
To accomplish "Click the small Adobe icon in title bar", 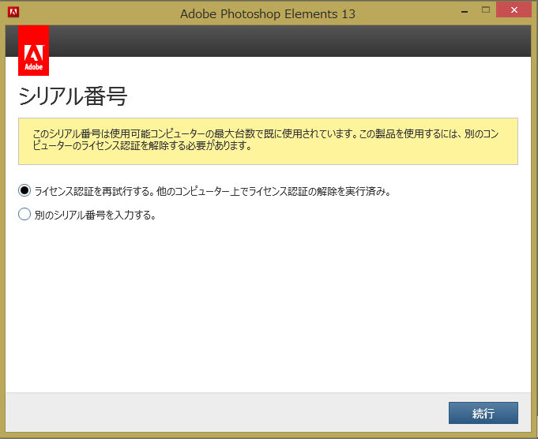I will point(13,12).
